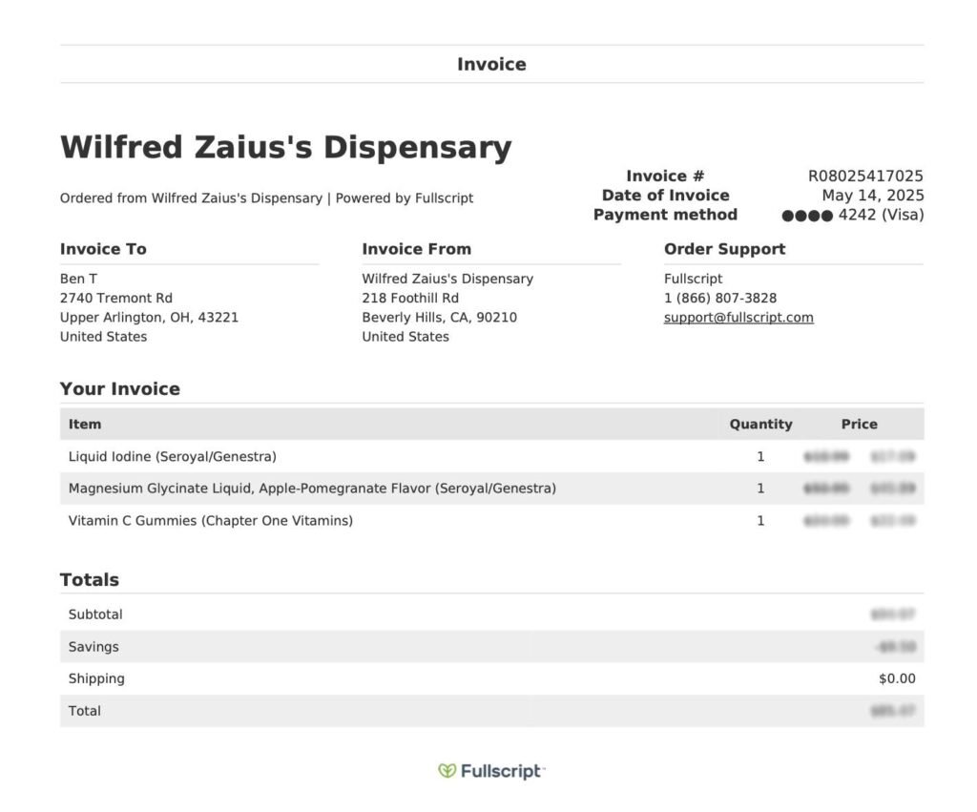
Task: Click quantity '1' for Magnesium Glycinate Liquid
Action: click(760, 489)
